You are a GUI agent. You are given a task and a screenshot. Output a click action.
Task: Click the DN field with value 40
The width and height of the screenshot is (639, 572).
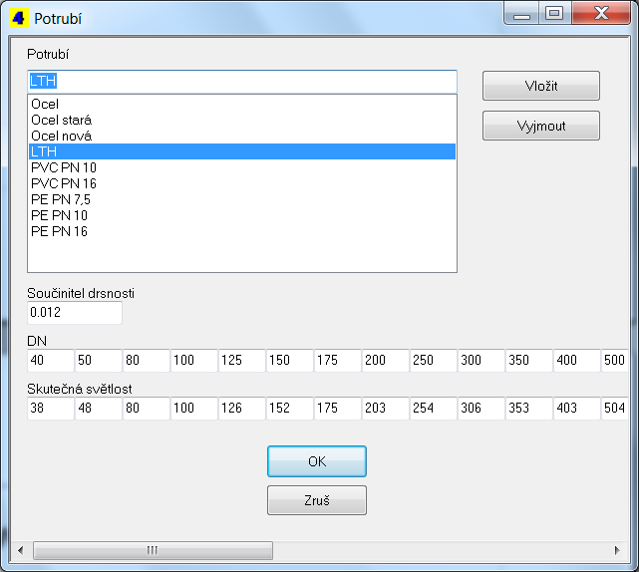pyautogui.click(x=51, y=360)
